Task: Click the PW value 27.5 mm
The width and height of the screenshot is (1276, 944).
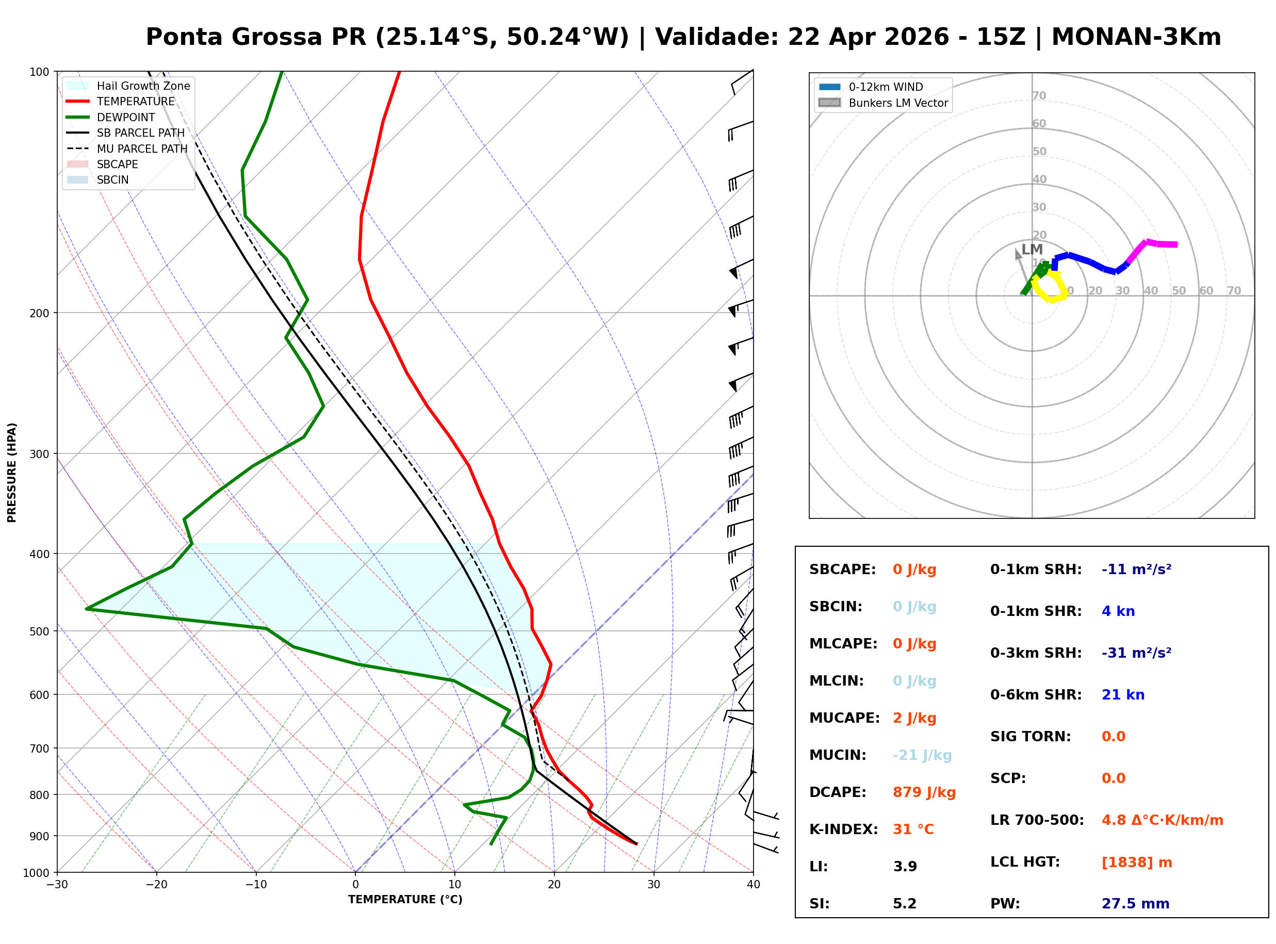Action: point(1136,904)
